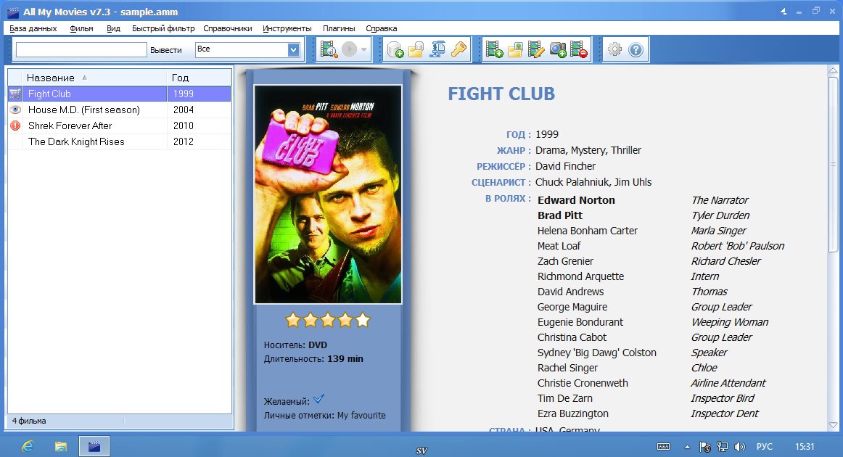Click the eye icon beside House M.D.
The image size is (843, 457).
point(15,110)
